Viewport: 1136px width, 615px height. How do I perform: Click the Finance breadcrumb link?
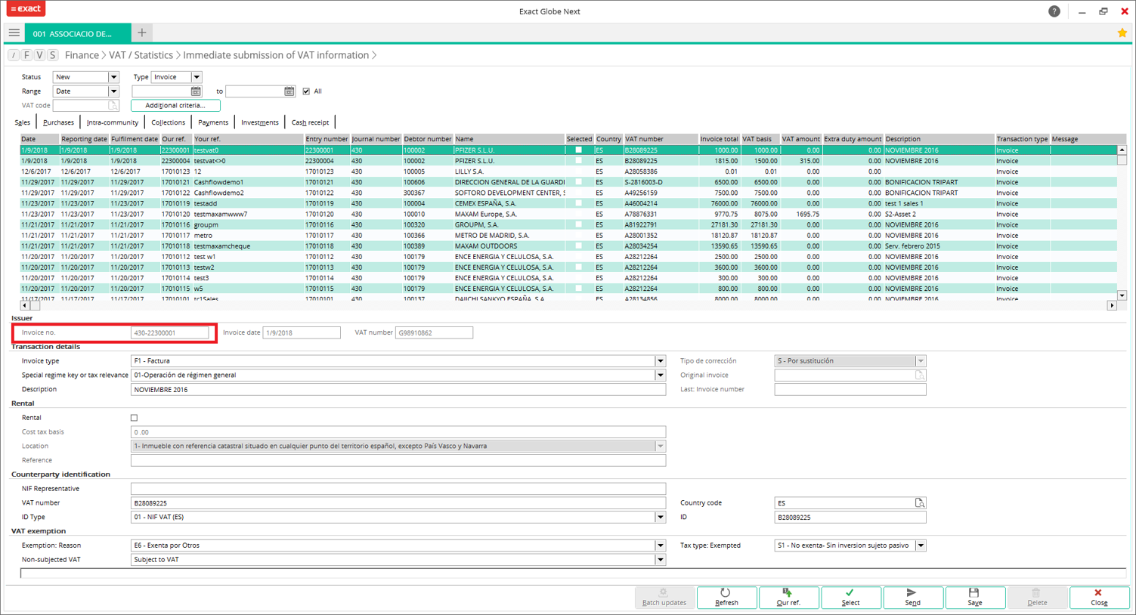point(82,55)
